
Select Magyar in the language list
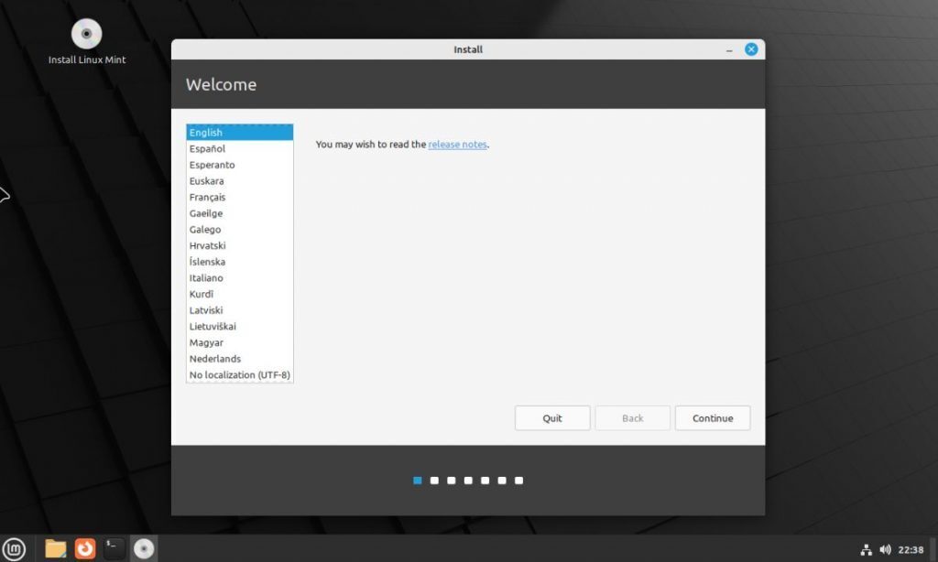[x=205, y=342]
